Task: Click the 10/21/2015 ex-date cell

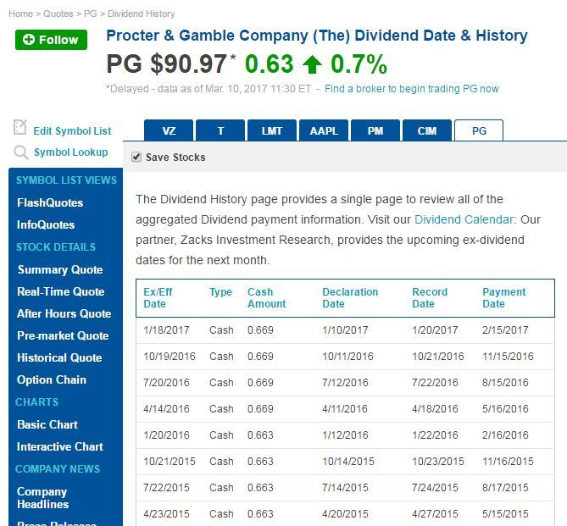Action: (x=170, y=462)
